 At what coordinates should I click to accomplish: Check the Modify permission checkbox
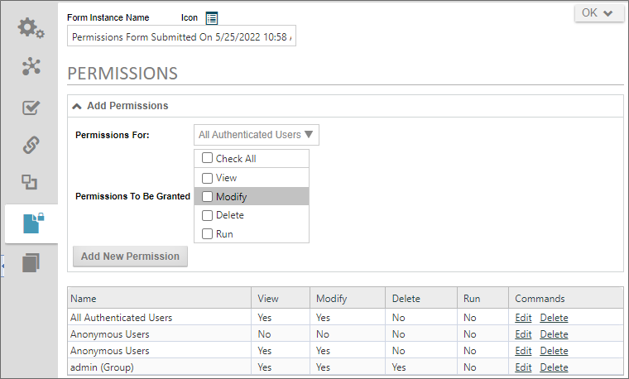(x=207, y=196)
